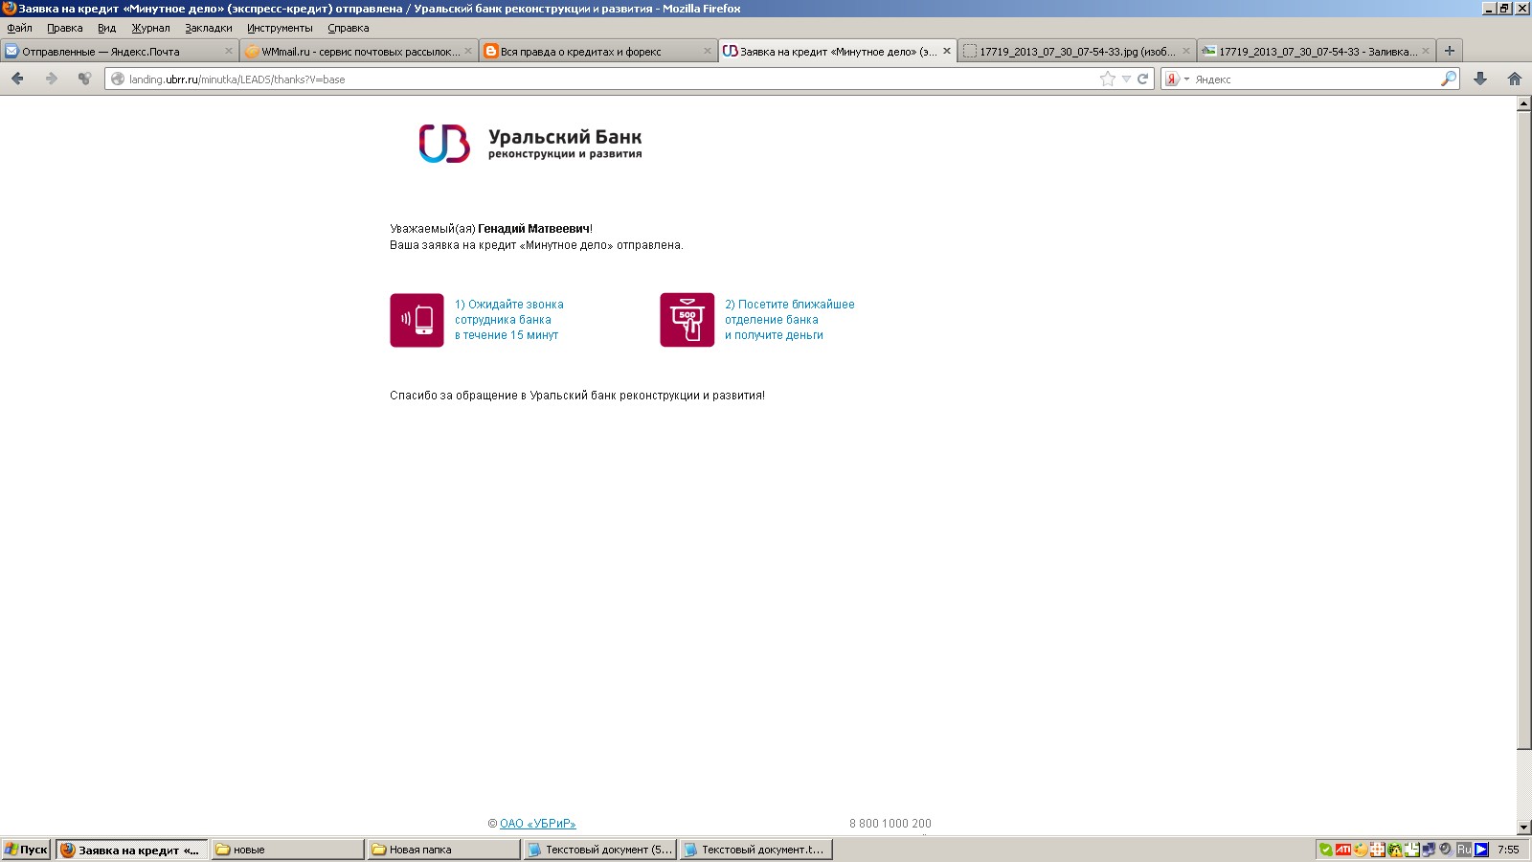Image resolution: width=1532 pixels, height=862 pixels.
Task: Click the Пуск start button
Action: 26,850
